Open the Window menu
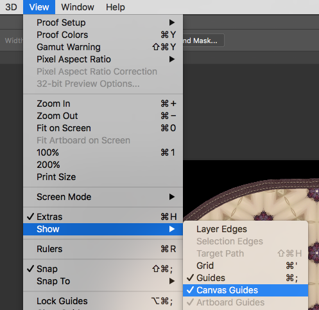The width and height of the screenshot is (319, 310). point(78,7)
